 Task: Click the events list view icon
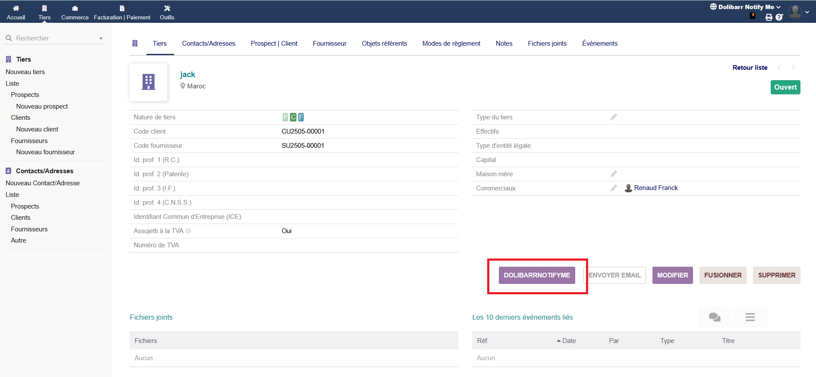point(750,317)
